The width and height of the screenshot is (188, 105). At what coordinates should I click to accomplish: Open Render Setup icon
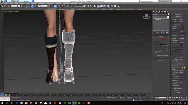pyautogui.click(x=112, y=6)
